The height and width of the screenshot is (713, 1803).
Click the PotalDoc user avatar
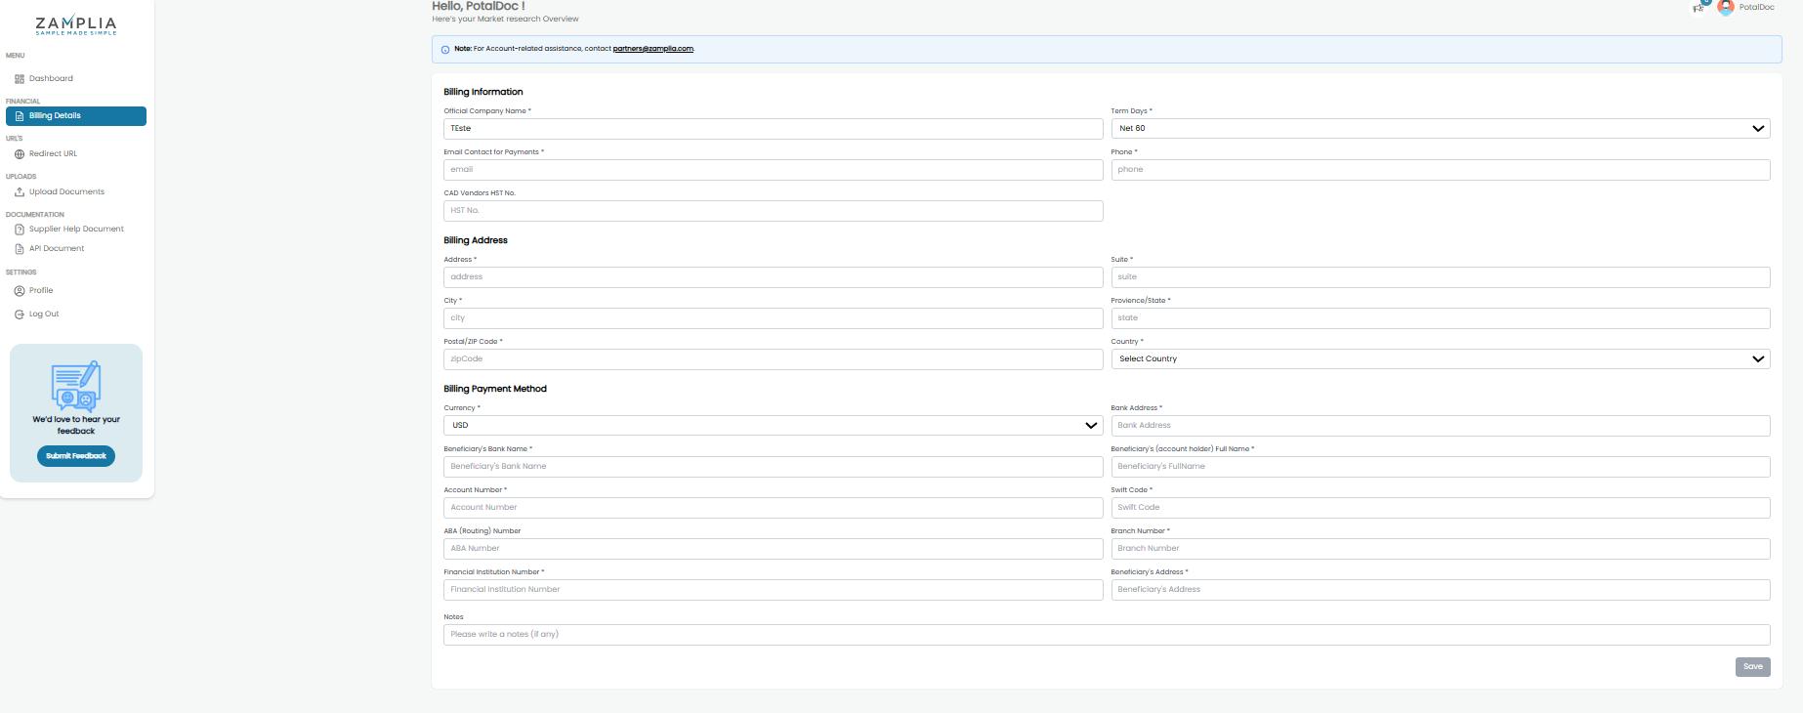click(1726, 8)
